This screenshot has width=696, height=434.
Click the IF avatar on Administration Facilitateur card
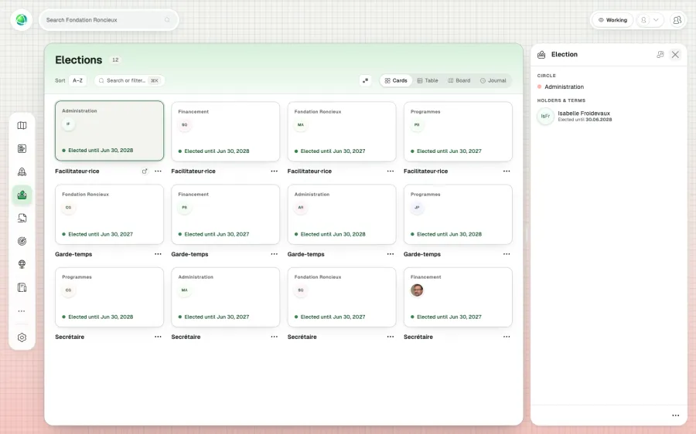(x=68, y=124)
